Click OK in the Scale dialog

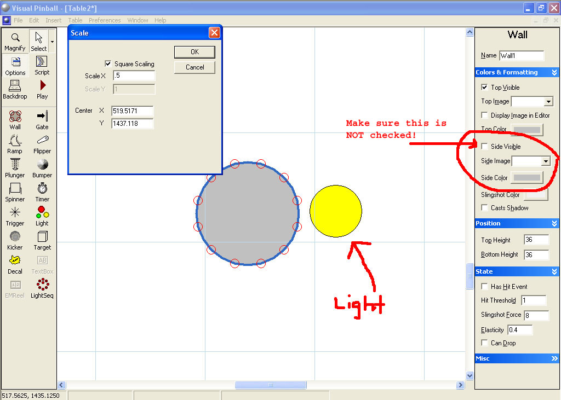(194, 52)
